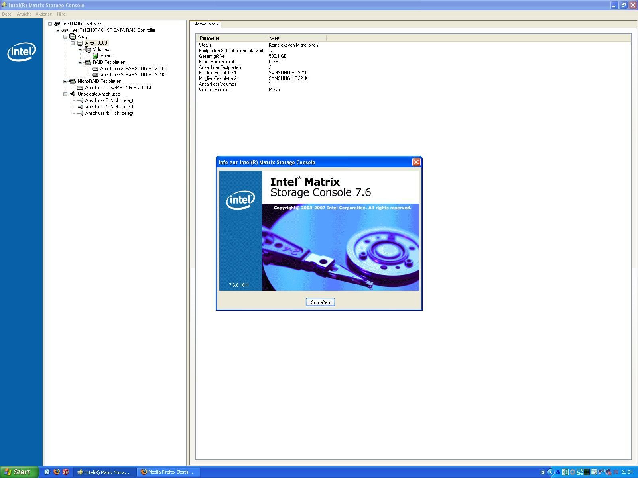The height and width of the screenshot is (478, 638).
Task: Collapse the Intel RAID Controller root node
Action: tap(50, 24)
